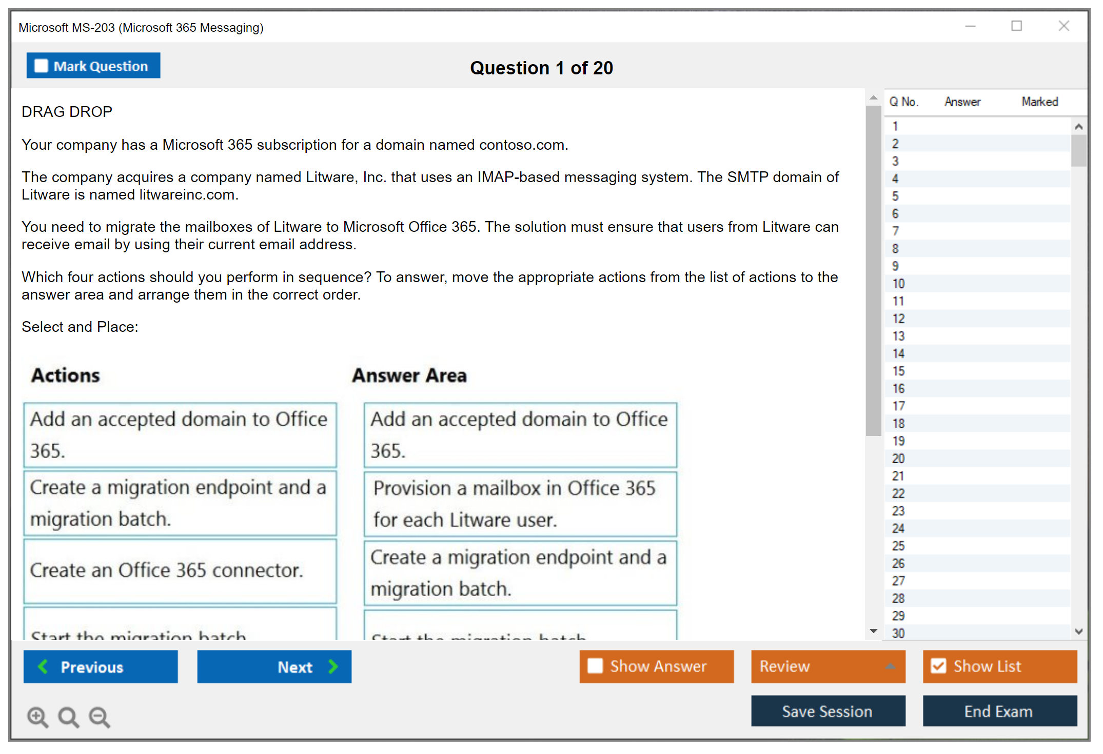Select question 20 in the list

898,458
